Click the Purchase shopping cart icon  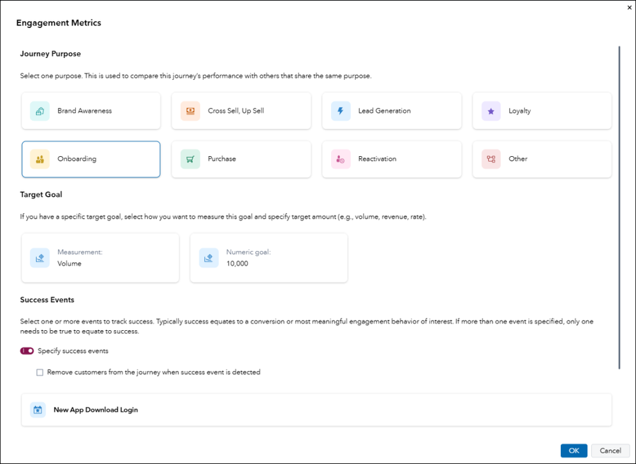[190, 159]
